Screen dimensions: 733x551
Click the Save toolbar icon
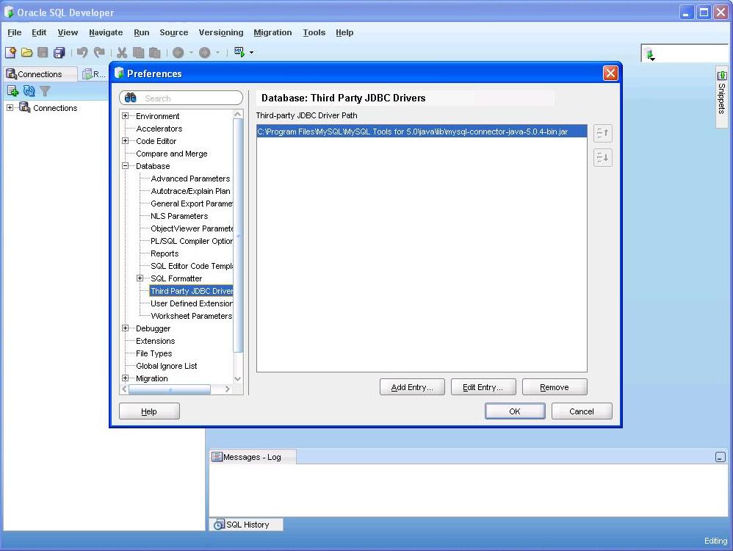(x=43, y=52)
